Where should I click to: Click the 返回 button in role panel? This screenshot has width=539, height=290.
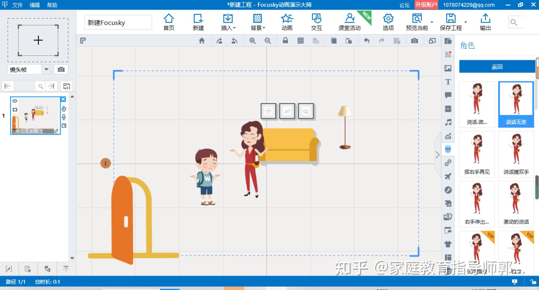(x=497, y=67)
